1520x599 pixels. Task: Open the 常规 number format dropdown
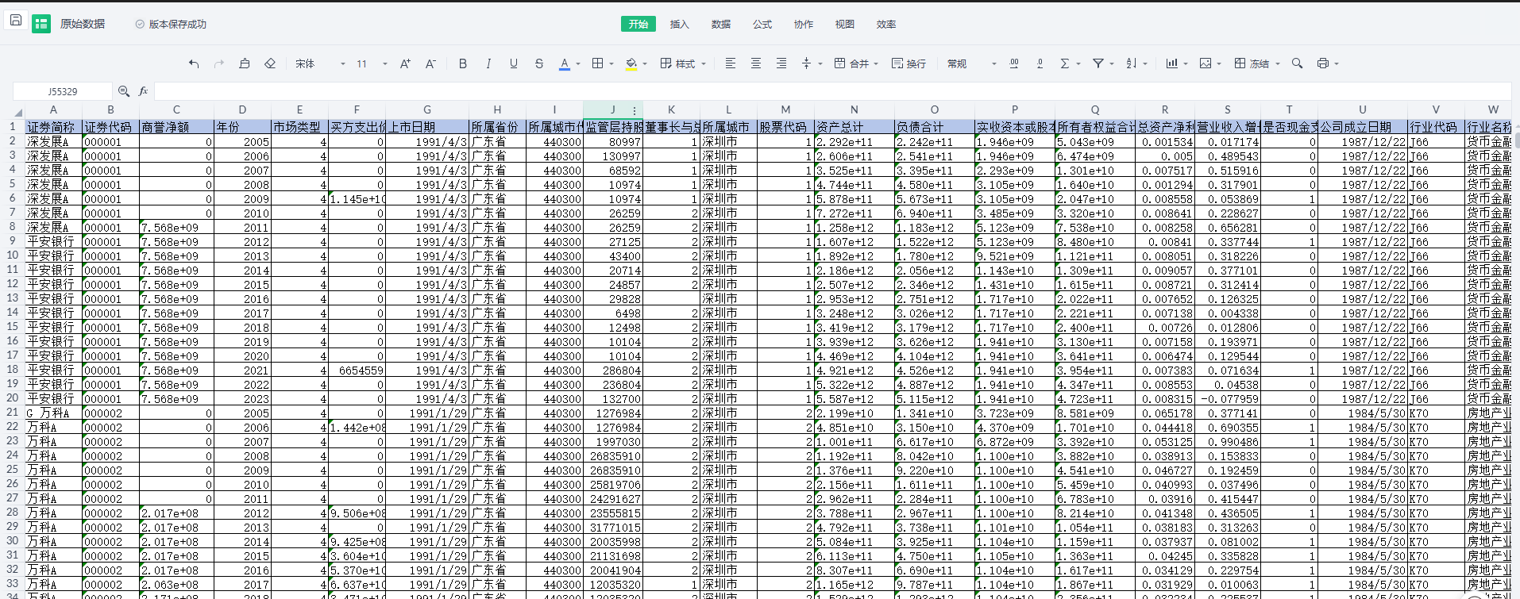coord(971,63)
